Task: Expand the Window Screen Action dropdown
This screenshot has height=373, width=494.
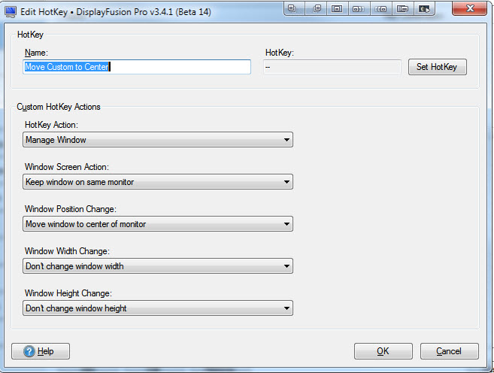Action: pos(158,182)
